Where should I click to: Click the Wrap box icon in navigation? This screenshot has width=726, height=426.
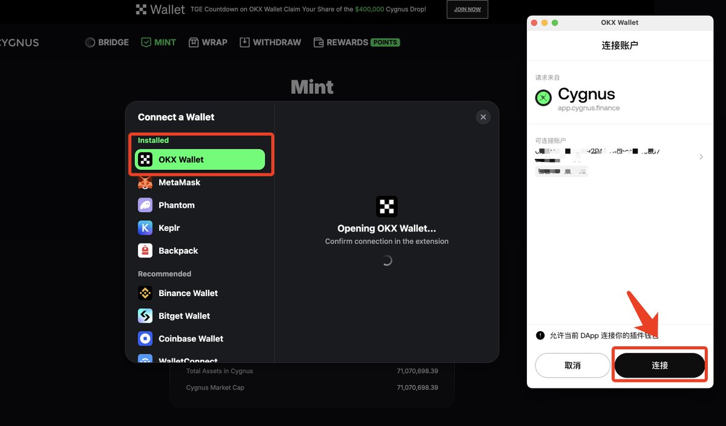click(x=194, y=42)
